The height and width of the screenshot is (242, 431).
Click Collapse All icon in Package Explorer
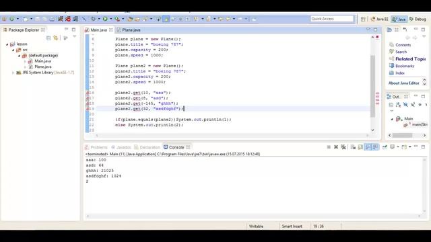[48, 38]
